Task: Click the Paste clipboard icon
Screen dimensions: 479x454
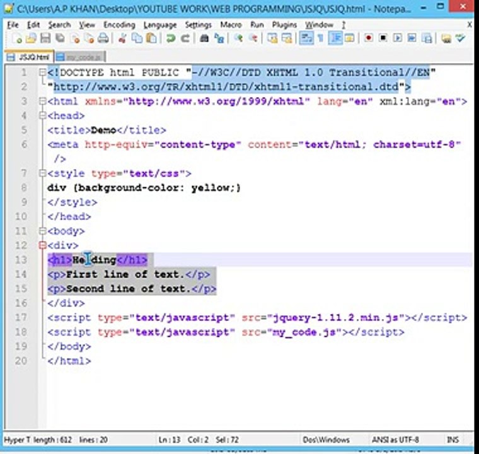Action: pyautogui.click(x=151, y=38)
